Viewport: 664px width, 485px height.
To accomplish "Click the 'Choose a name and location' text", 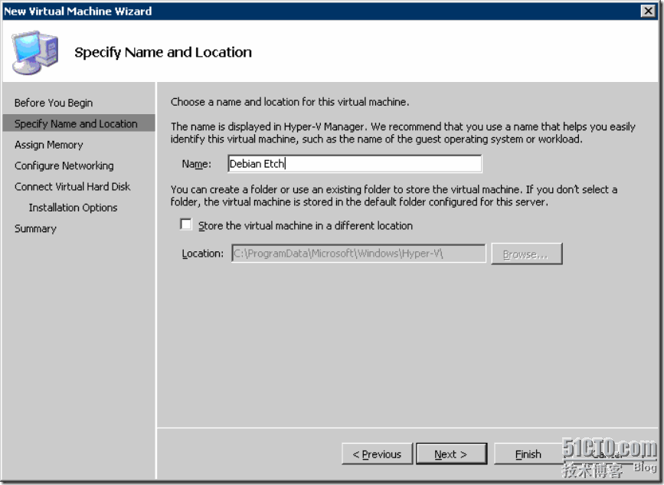I will coord(289,102).
